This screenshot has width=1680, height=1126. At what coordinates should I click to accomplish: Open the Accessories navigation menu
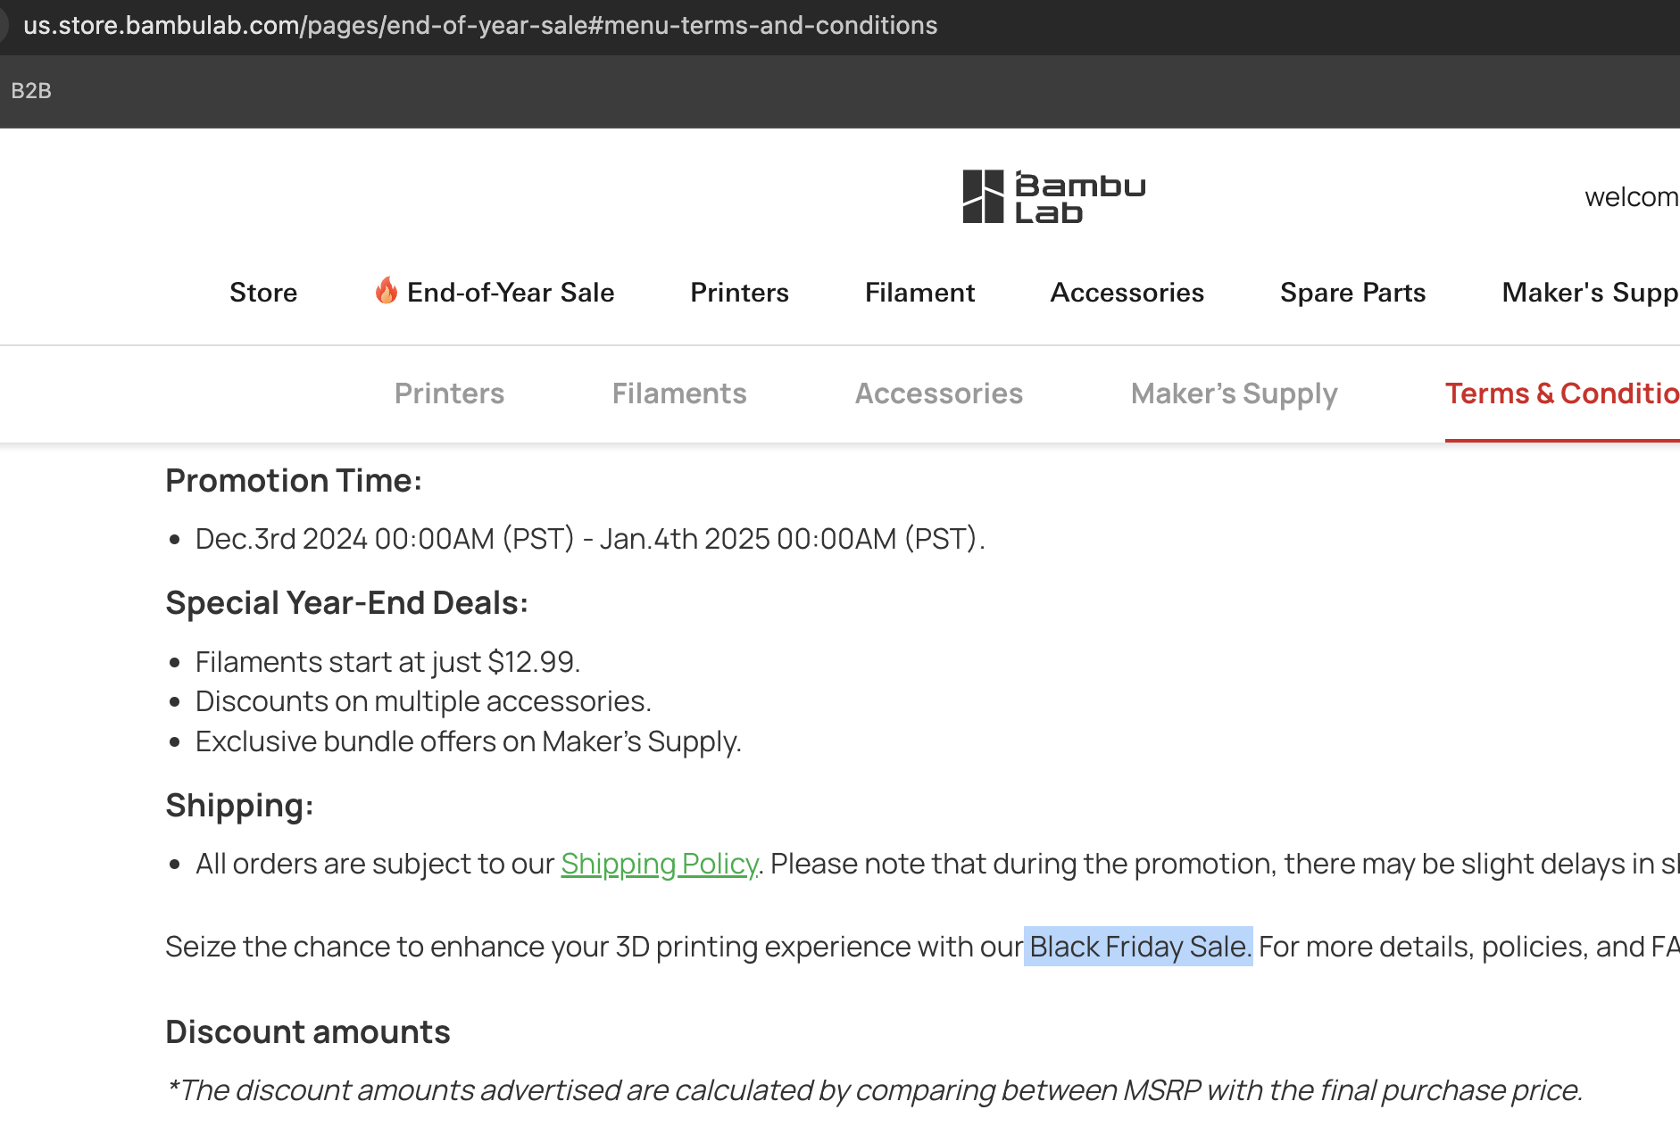pos(1127,293)
